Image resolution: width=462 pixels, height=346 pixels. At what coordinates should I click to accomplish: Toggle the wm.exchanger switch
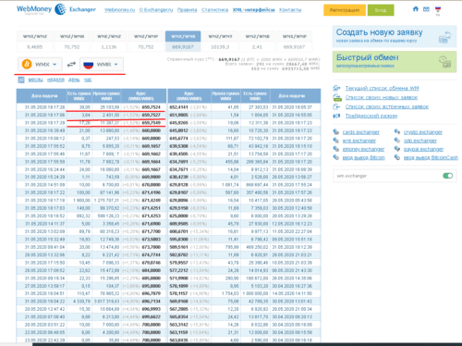click(448, 176)
